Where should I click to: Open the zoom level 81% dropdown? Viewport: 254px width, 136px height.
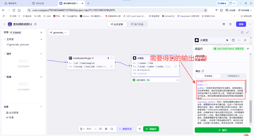(x=92, y=129)
